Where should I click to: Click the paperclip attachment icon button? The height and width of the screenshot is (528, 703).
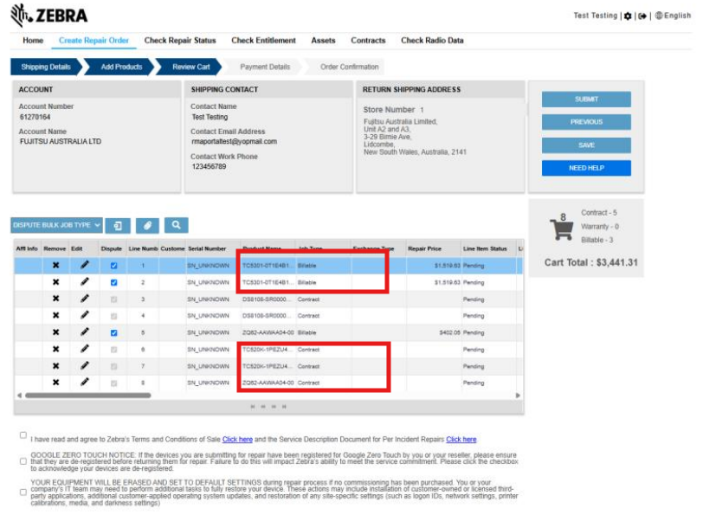click(x=147, y=225)
